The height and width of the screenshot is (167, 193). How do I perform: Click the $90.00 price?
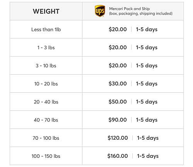118,120
